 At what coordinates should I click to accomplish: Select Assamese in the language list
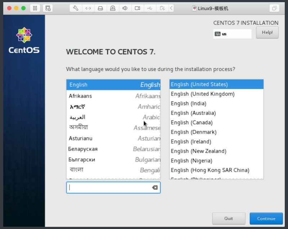113,127
